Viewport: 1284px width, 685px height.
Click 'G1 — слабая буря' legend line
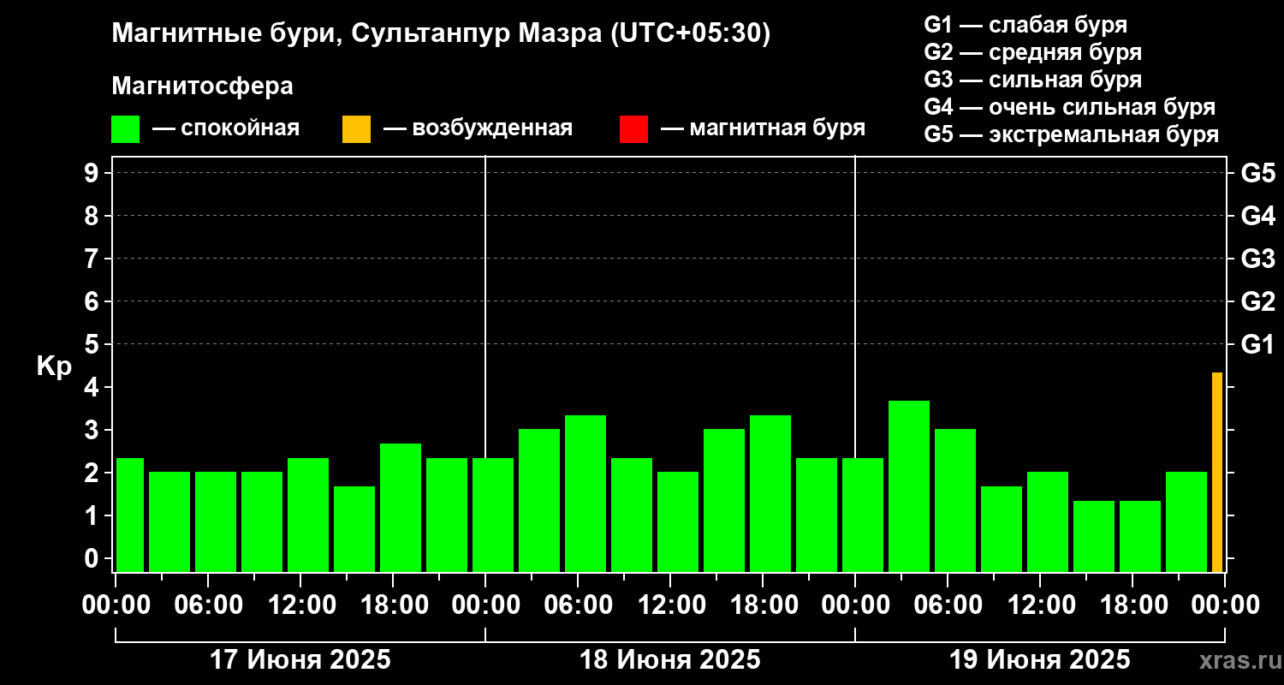1025,25
